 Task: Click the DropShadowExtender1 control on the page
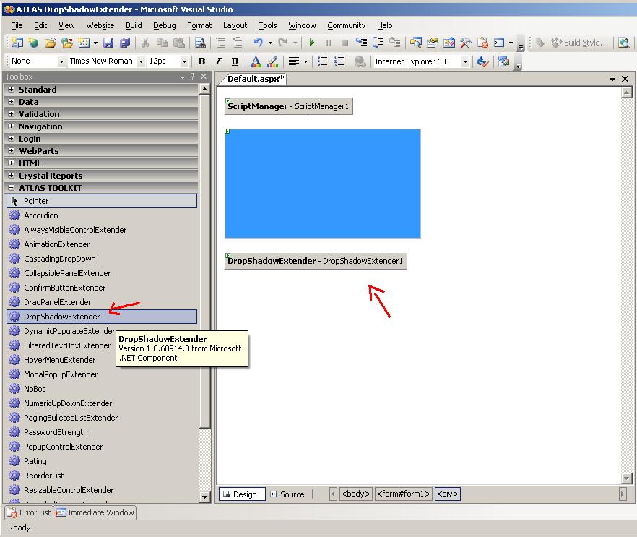pyautogui.click(x=316, y=260)
